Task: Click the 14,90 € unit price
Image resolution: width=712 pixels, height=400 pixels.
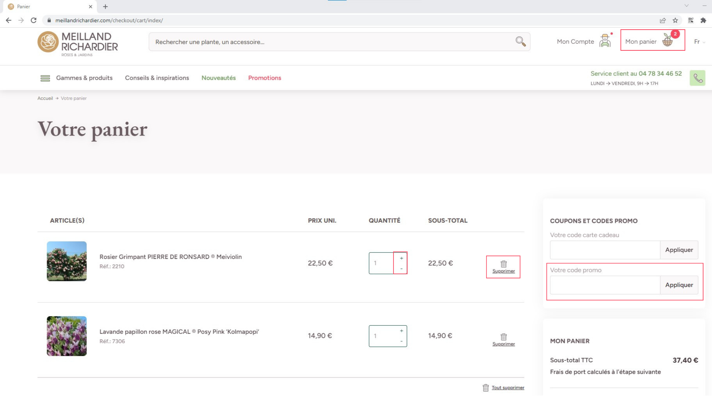Action: [320, 336]
